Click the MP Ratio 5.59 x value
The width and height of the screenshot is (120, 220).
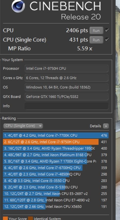pos(84,49)
